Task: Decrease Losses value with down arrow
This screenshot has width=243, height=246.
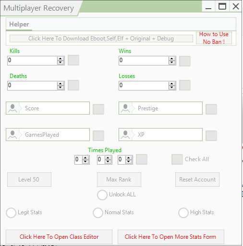Action: (x=172, y=88)
